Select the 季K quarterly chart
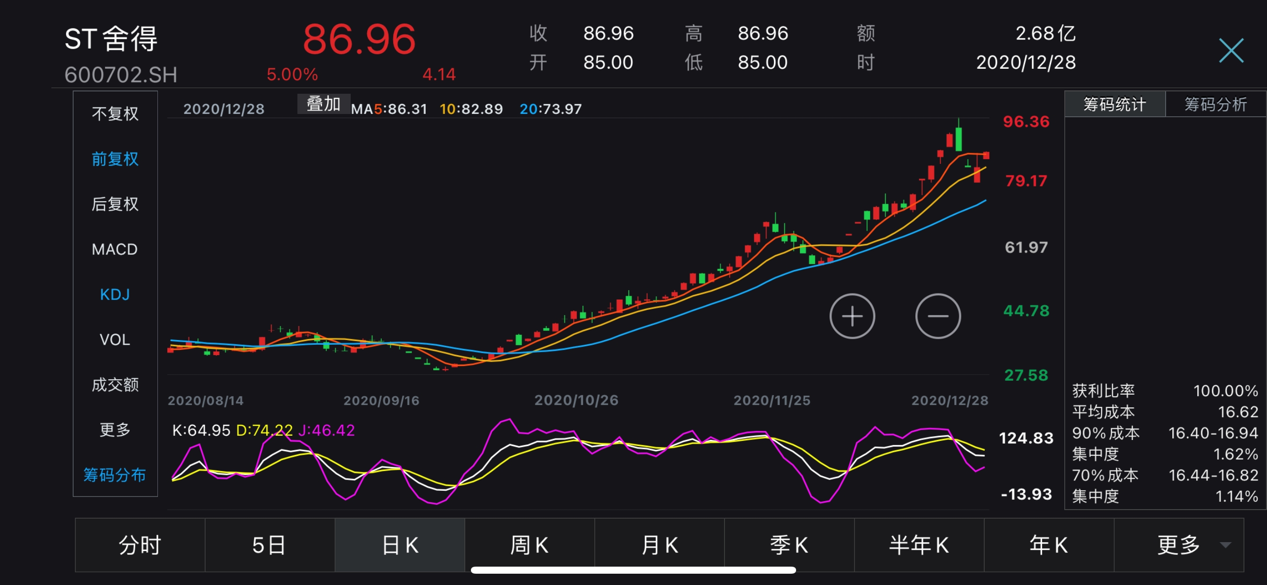 [789, 544]
